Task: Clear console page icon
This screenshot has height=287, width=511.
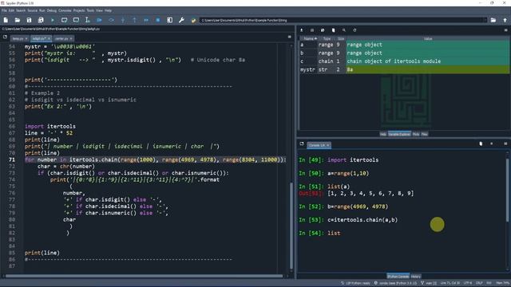Action: 481,143
